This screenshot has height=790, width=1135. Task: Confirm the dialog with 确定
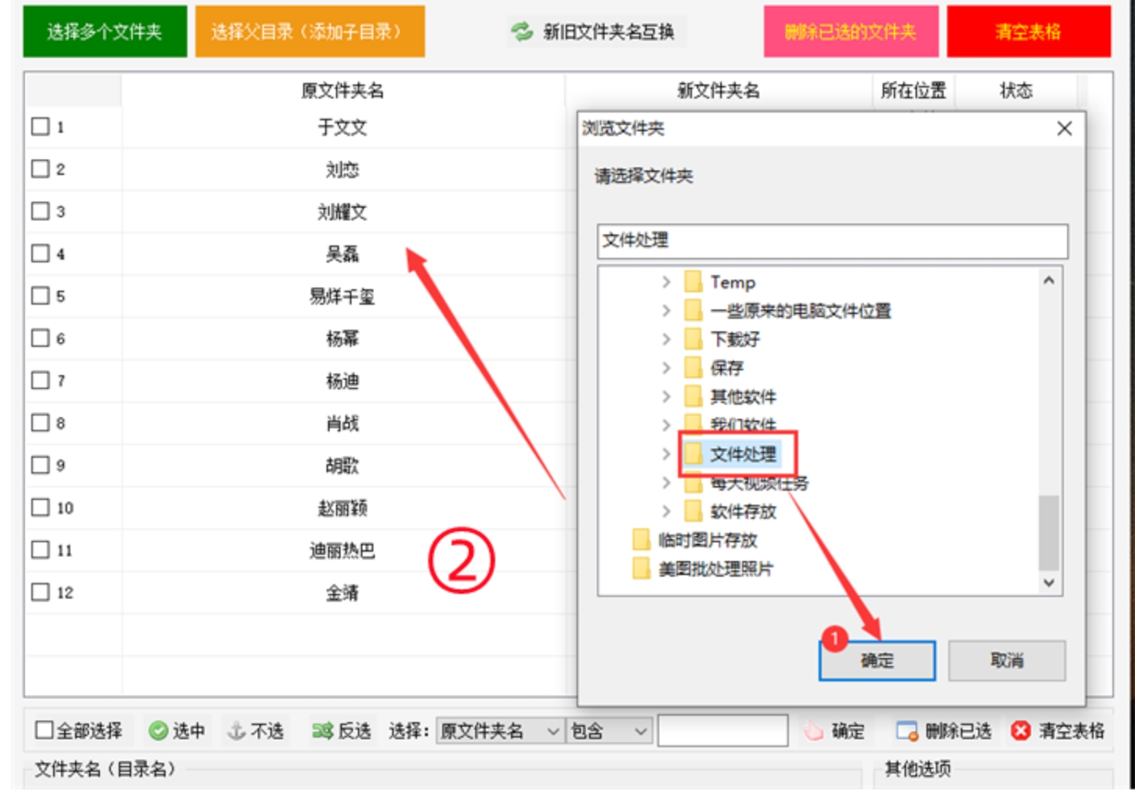[x=876, y=661]
